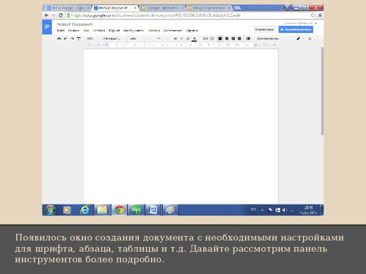Open the Формат menu
Viewport: 366px width, 274px height.
point(114,30)
